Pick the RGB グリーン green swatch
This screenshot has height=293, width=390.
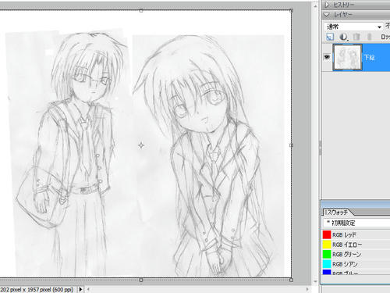click(x=327, y=254)
